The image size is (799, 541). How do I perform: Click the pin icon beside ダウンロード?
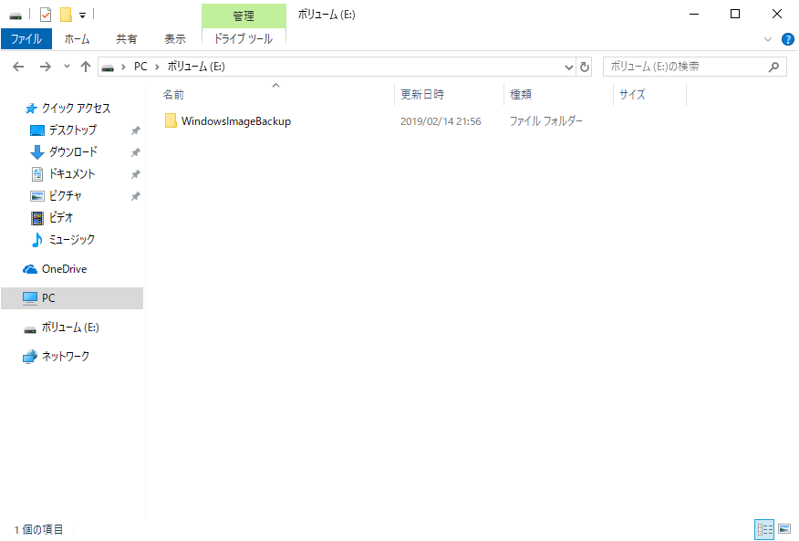point(135,152)
